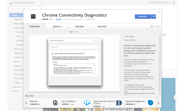Select Apps in the store sidebar
Image resolution: width=183 pixels, height=111 pixels.
(16, 15)
